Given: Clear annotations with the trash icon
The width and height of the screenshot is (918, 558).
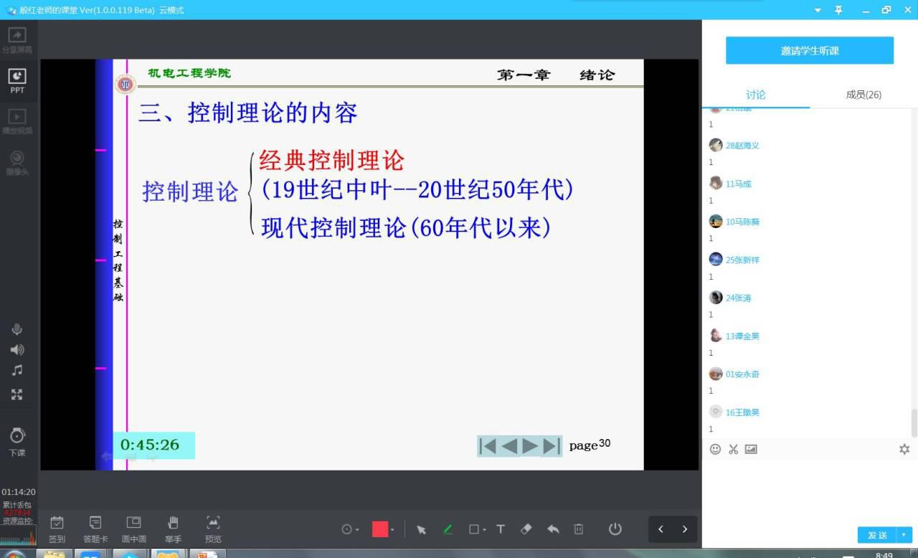Looking at the screenshot, I should [x=579, y=529].
